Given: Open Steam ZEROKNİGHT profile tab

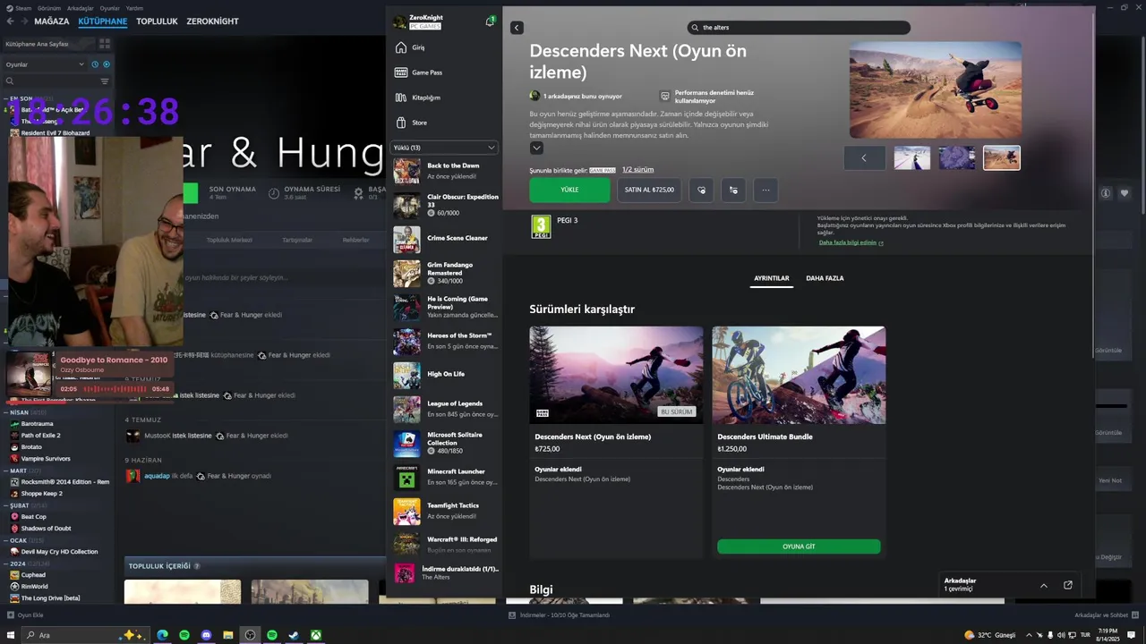Looking at the screenshot, I should 212,21.
